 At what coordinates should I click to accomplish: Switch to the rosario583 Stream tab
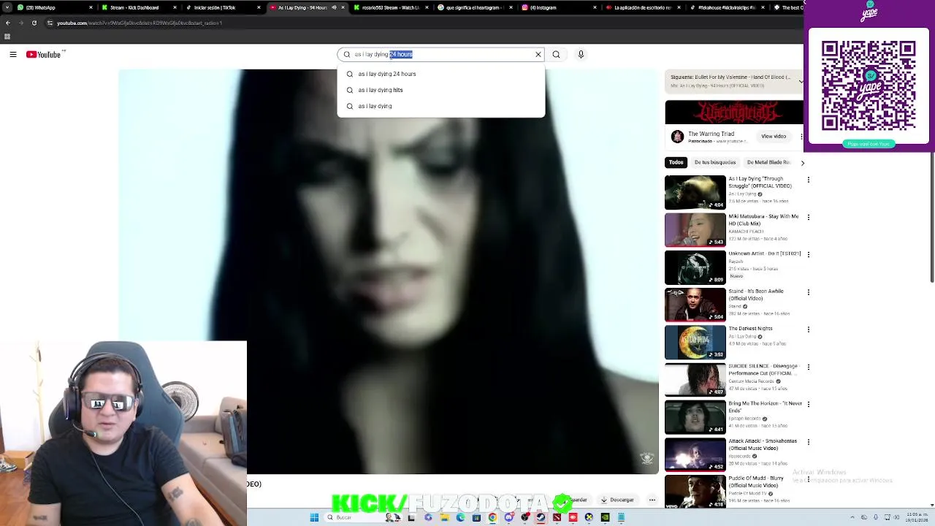391,7
